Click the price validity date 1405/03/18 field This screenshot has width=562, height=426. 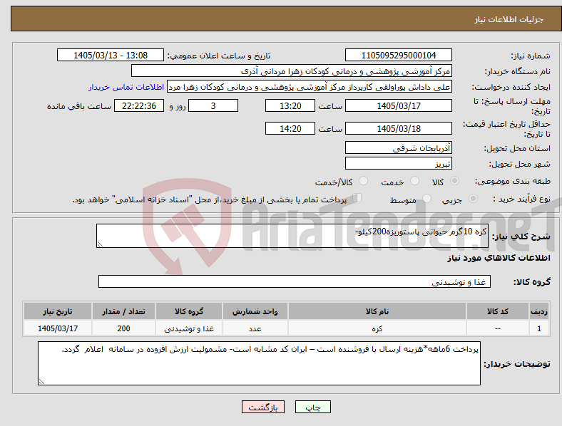point(398,128)
